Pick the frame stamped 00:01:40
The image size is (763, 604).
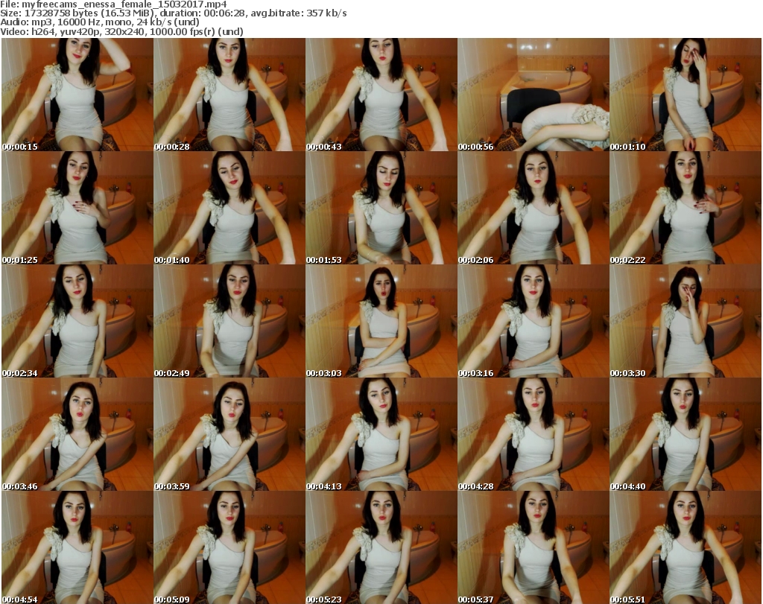click(x=229, y=208)
